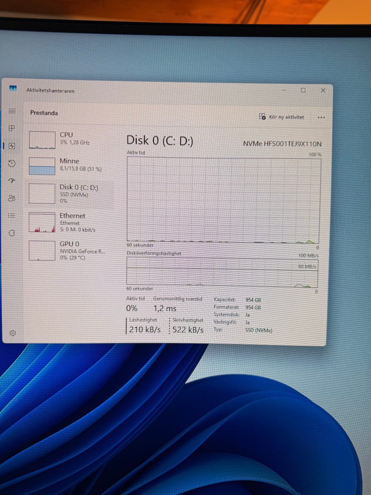Show the Details list icon
This screenshot has width=371, height=495.
pyautogui.click(x=12, y=216)
